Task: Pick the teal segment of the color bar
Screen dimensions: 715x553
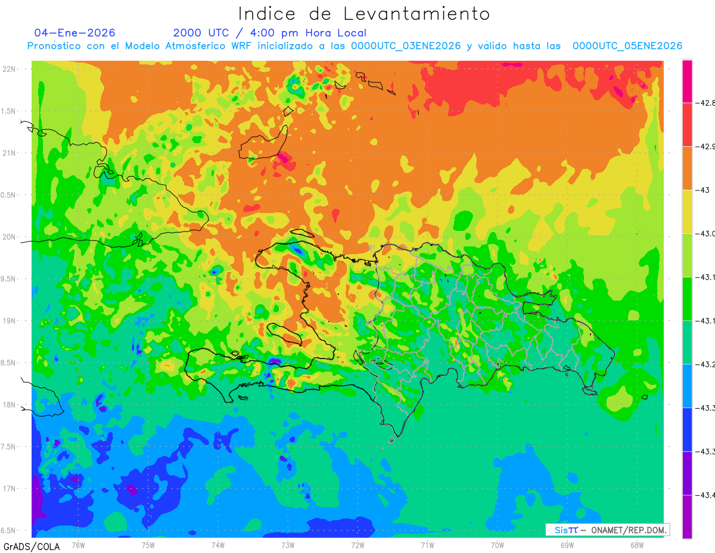Action: 687,342
